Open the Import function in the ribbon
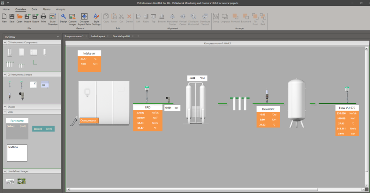This screenshot has width=370, height=193. (x=27, y=17)
